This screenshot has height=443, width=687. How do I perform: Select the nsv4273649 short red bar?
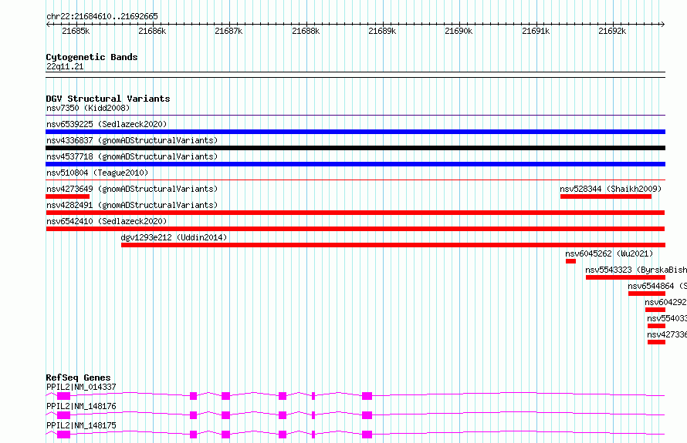pyautogui.click(x=67, y=196)
